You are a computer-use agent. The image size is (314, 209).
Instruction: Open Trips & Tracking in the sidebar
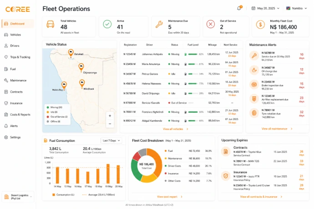(x=18, y=57)
